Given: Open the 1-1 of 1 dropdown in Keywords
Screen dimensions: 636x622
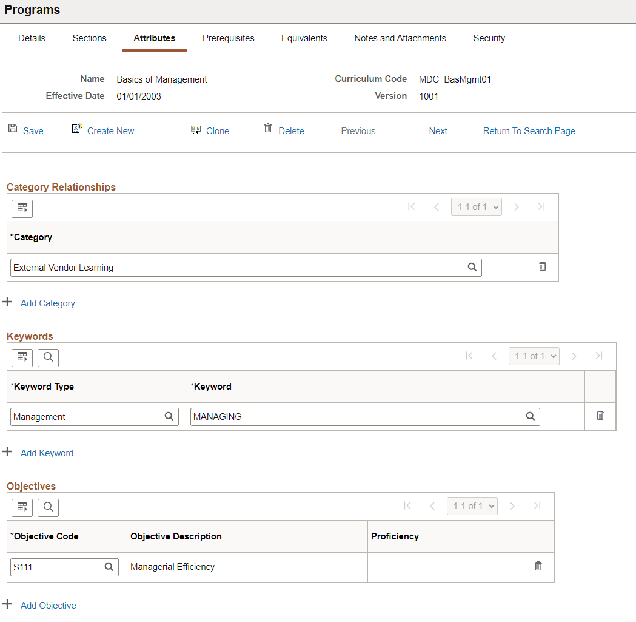Looking at the screenshot, I should [534, 356].
